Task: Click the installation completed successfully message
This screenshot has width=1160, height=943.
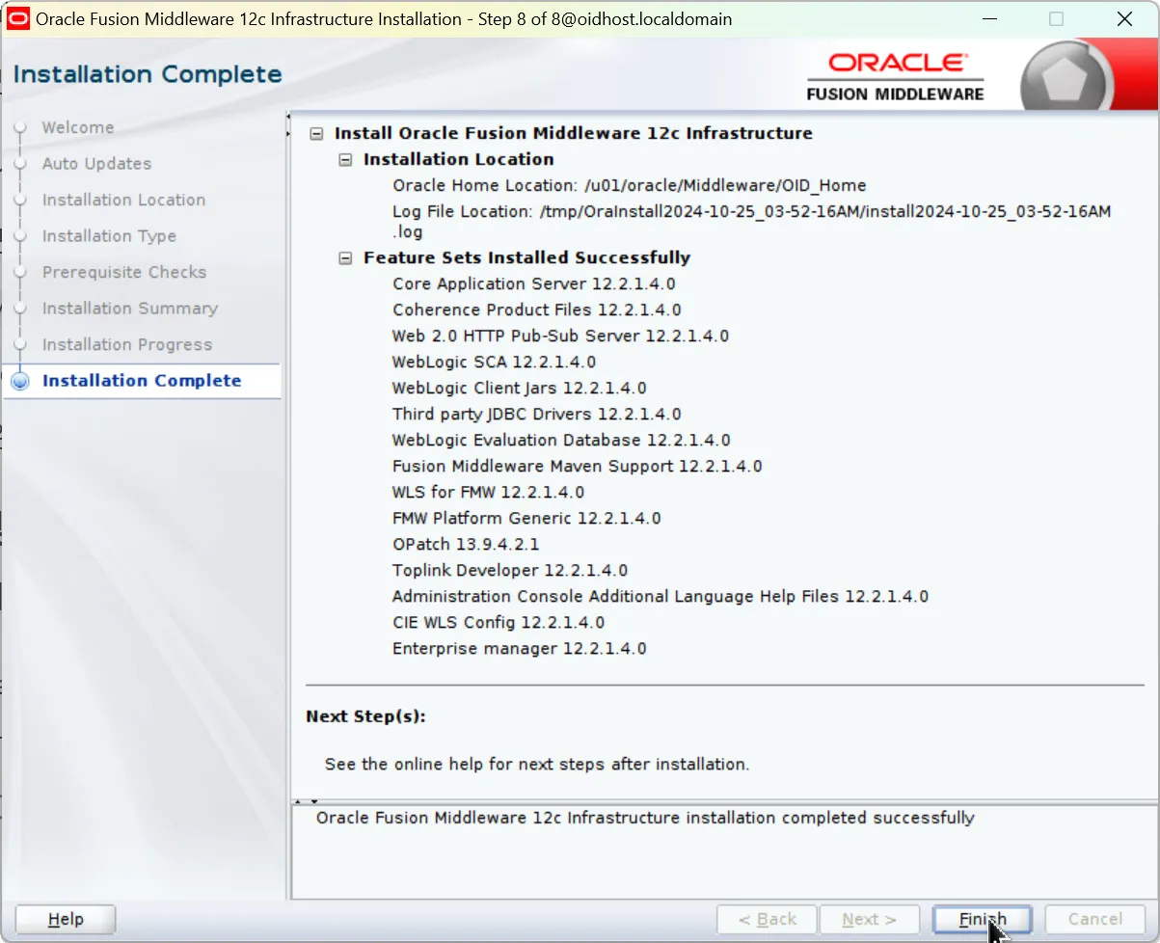Action: tap(645, 819)
